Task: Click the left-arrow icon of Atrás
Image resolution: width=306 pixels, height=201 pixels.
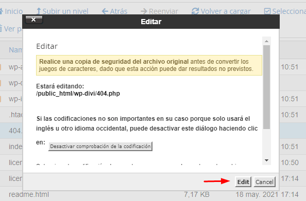Action: [105, 11]
